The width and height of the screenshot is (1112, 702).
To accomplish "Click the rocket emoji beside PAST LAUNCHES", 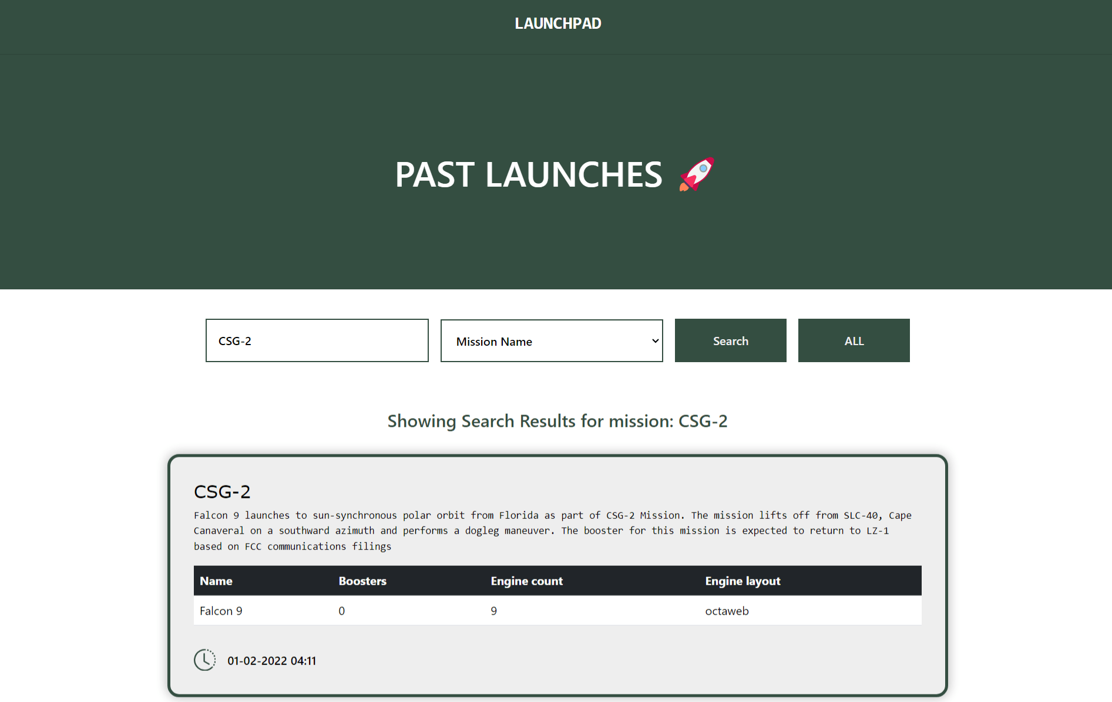I will click(697, 174).
